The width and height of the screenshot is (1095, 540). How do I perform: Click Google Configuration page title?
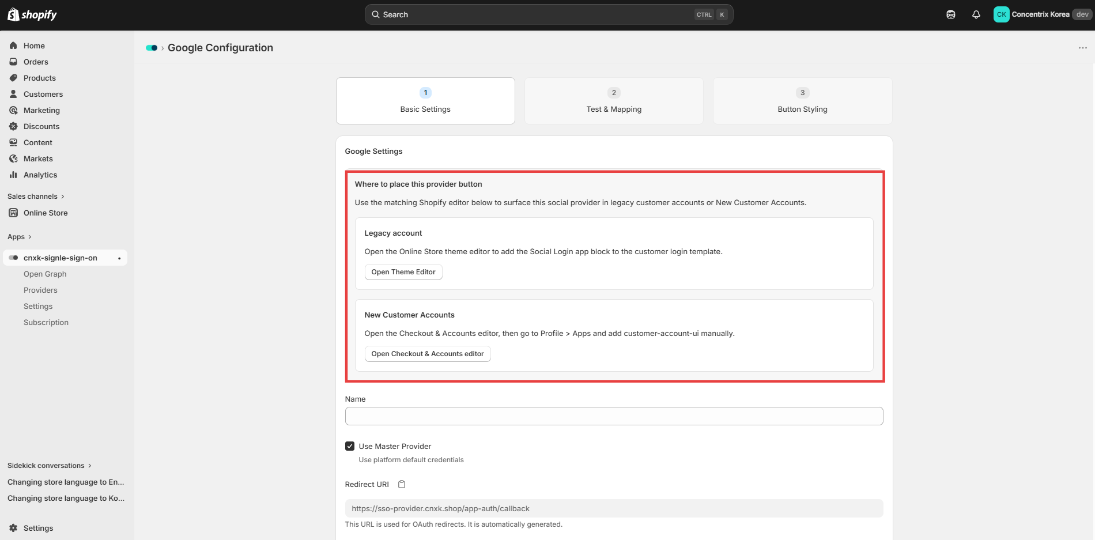[220, 48]
